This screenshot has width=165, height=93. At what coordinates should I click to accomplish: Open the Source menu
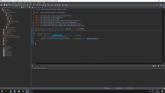coord(9,3)
